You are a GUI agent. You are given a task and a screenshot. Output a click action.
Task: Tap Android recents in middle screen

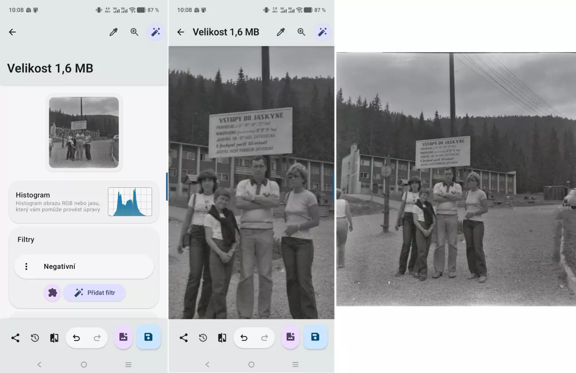tap(296, 365)
